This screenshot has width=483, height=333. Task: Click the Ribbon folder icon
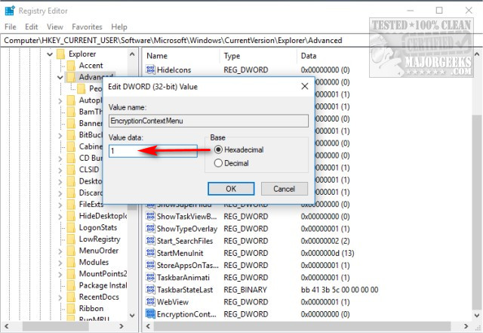tap(71, 308)
